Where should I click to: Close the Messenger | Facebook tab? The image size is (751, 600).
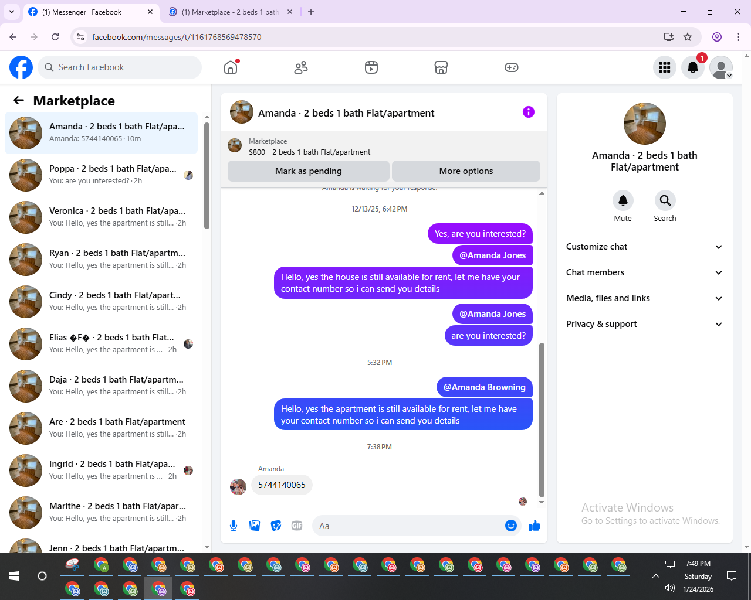(x=150, y=12)
